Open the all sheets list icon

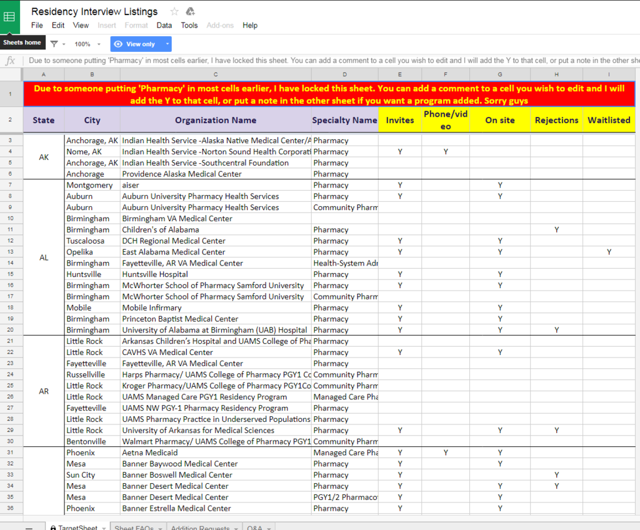pyautogui.click(x=29, y=528)
